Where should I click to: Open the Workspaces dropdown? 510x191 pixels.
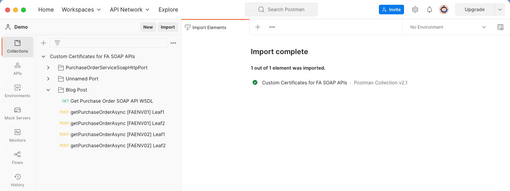(81, 10)
